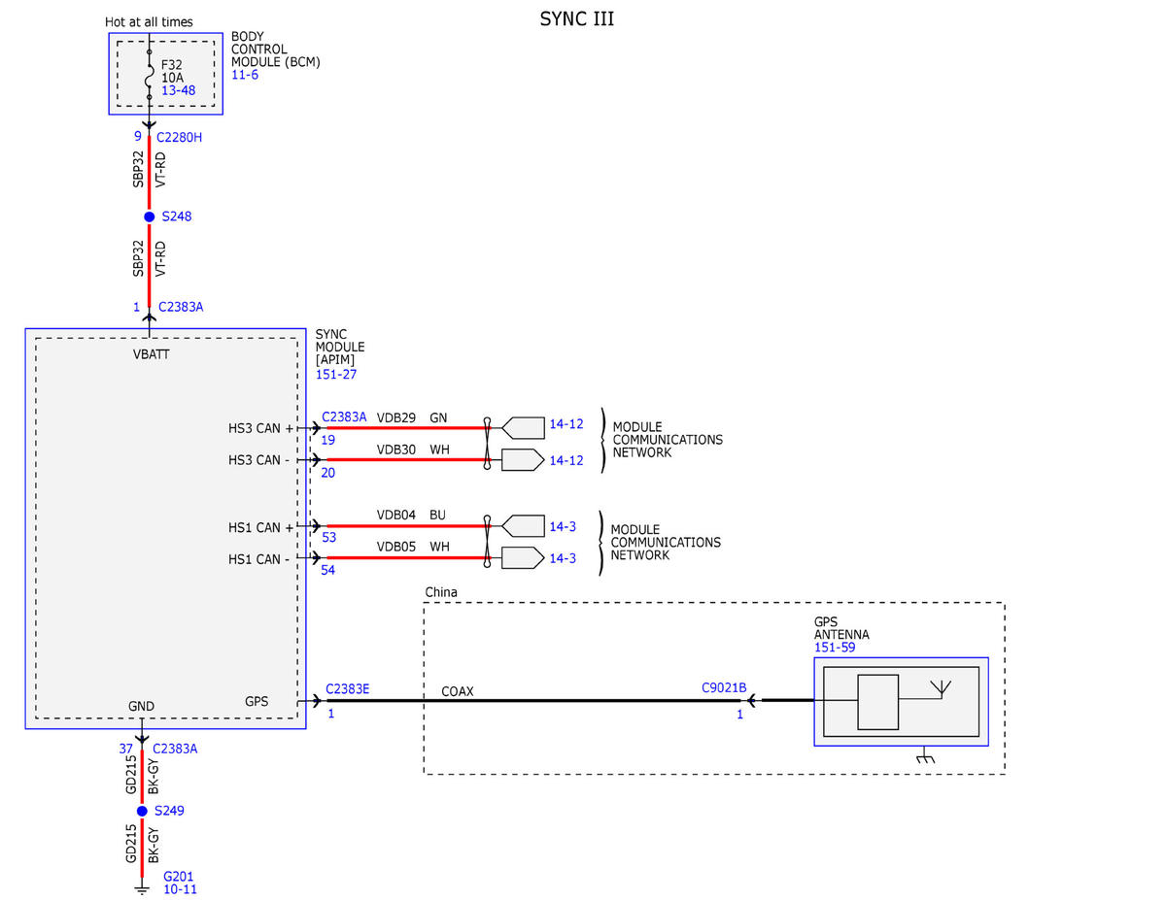This screenshot has width=1166, height=900.
Task: Click pin number 19 at HS3 CAN +
Action: [x=328, y=440]
